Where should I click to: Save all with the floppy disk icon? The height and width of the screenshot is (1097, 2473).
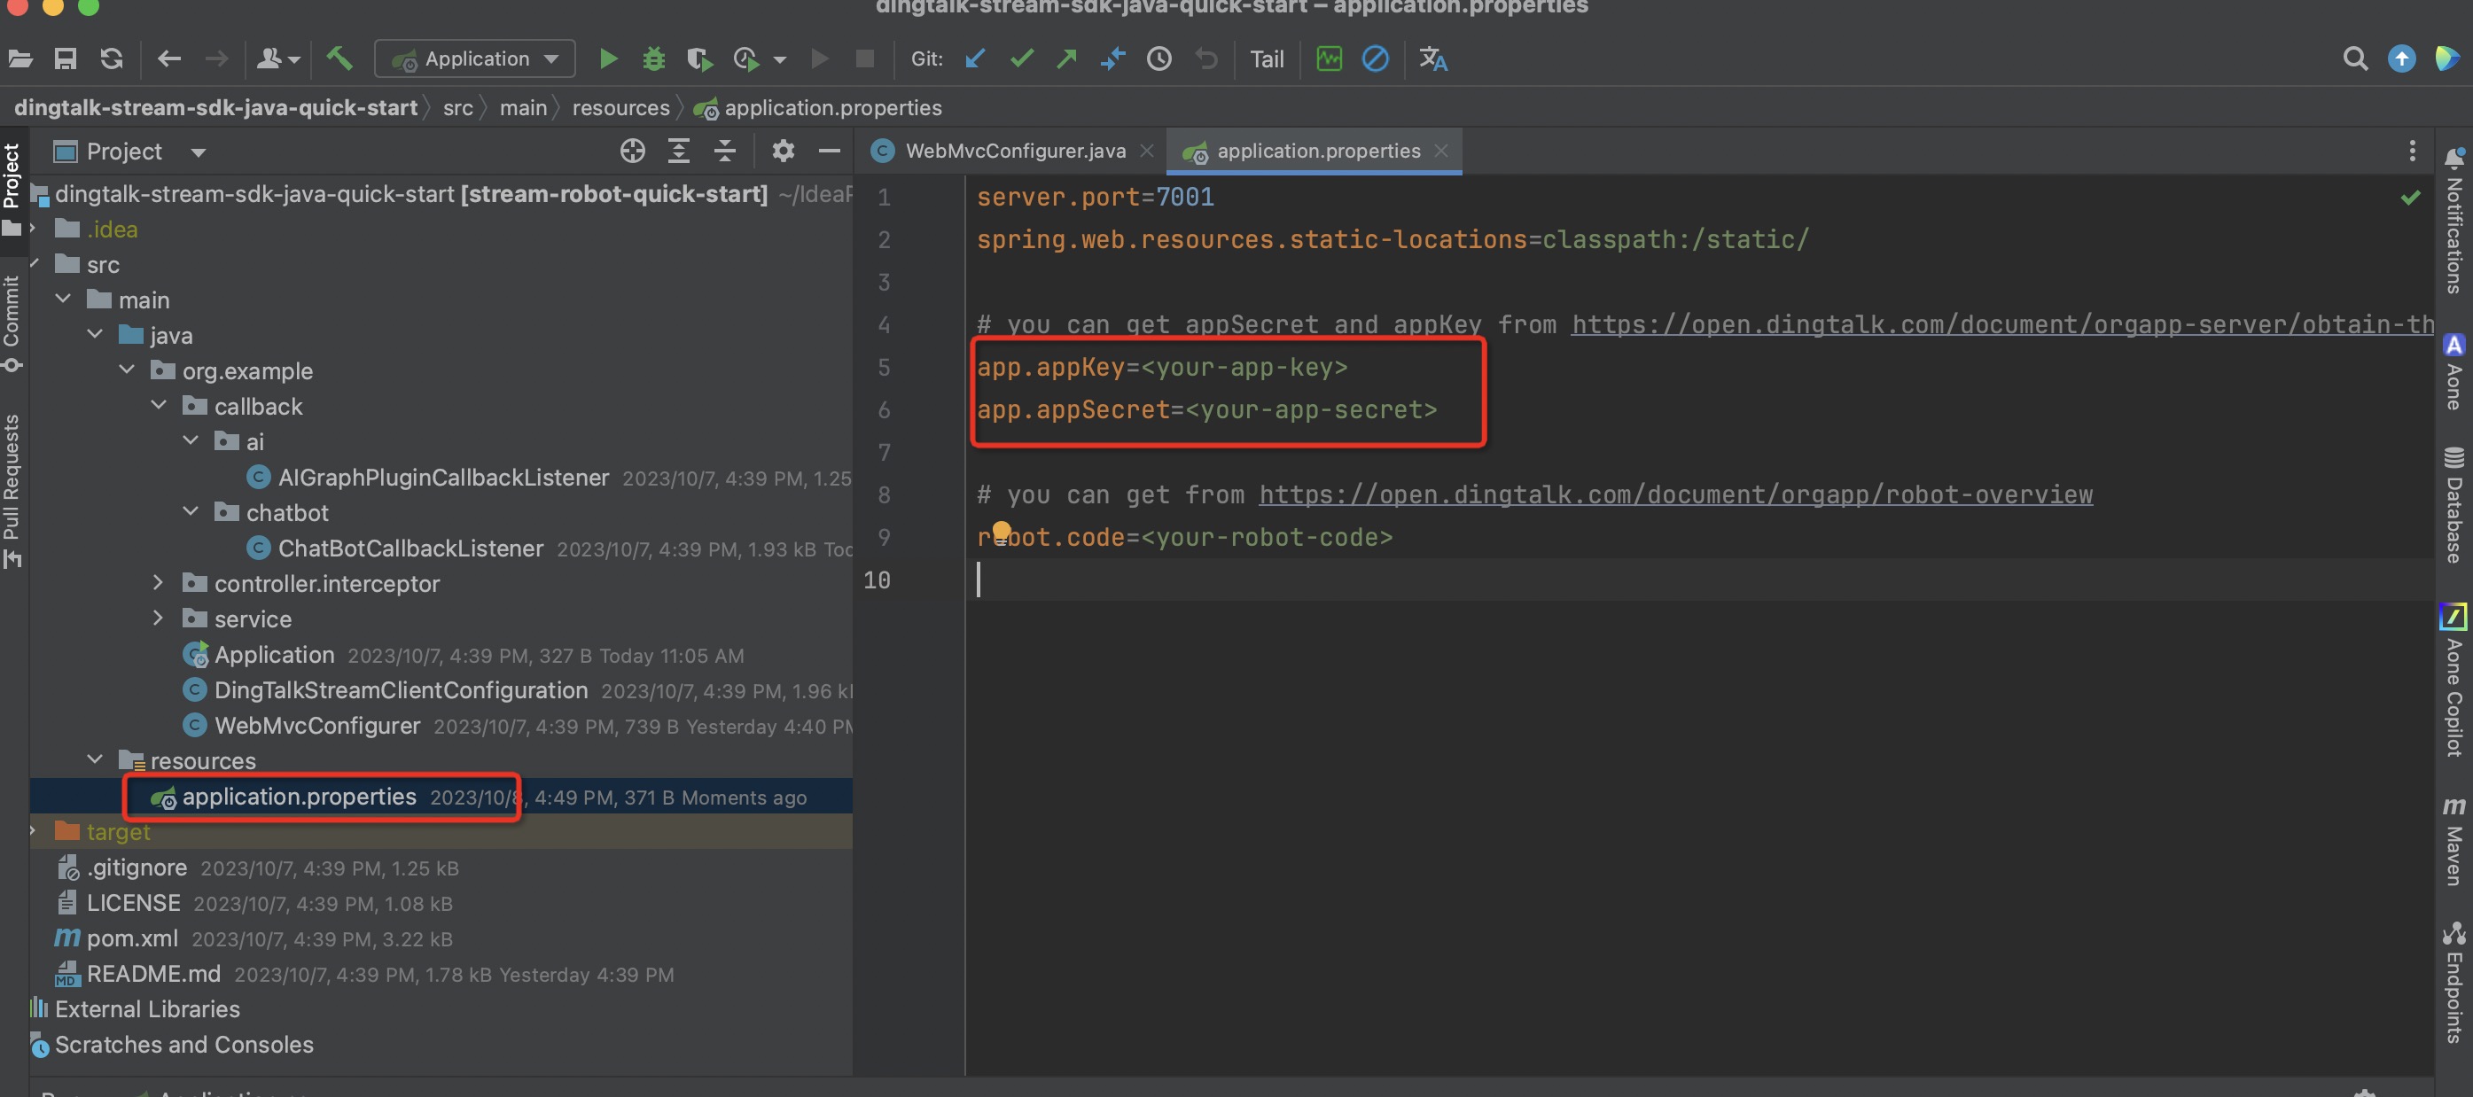[66, 59]
